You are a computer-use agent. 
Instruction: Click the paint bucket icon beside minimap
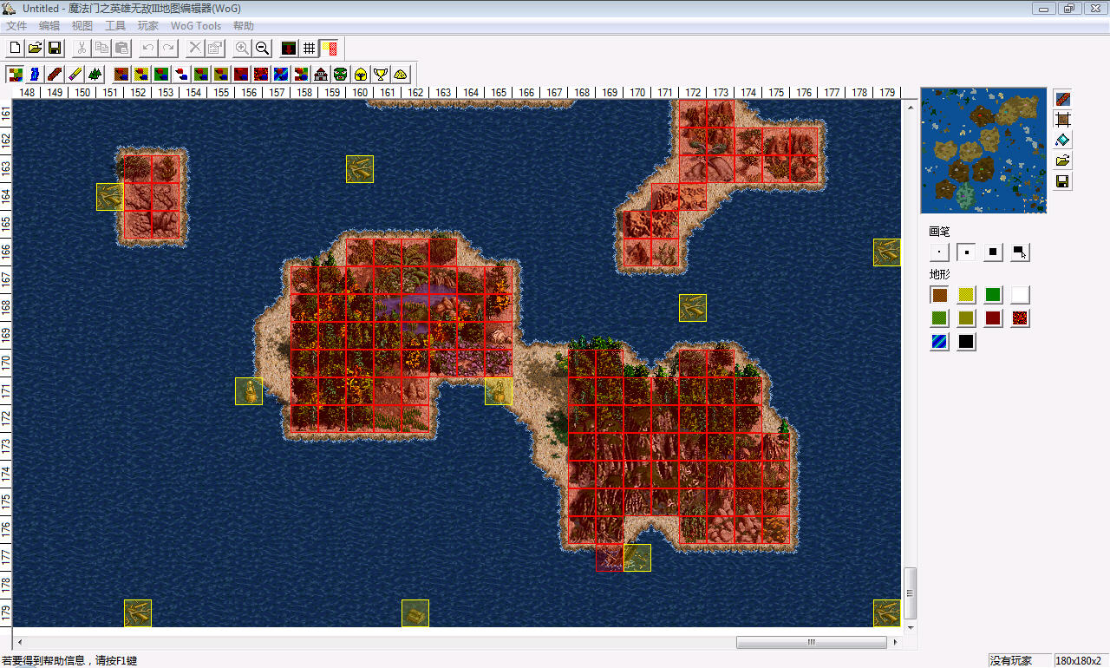coord(1063,140)
